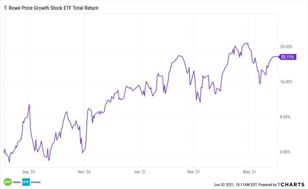Click the purple 22.11% value badge
This screenshot has width=308, height=189.
[x=287, y=57]
